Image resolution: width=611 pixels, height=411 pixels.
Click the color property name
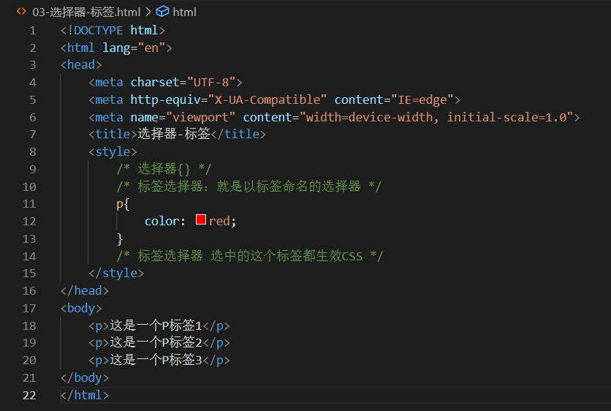point(162,222)
